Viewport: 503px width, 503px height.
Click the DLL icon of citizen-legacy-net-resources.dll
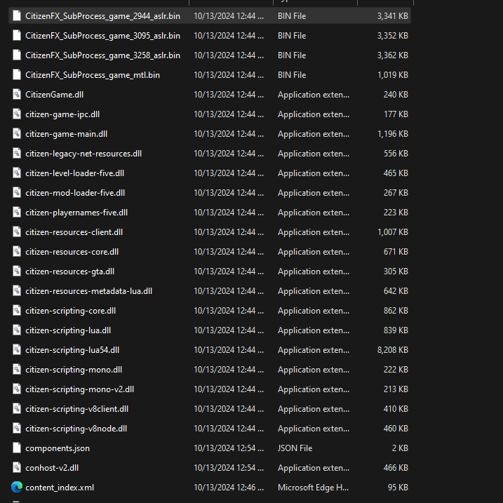point(17,153)
